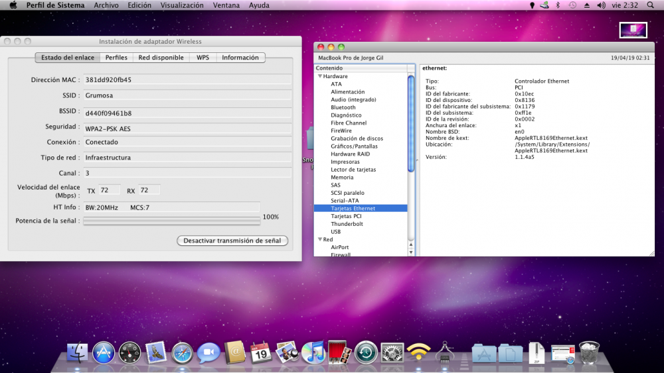Click the USB modem menu bar icon

(544, 5)
